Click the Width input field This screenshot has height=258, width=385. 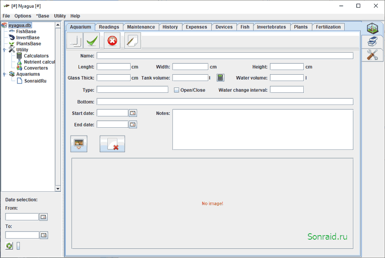click(190, 67)
